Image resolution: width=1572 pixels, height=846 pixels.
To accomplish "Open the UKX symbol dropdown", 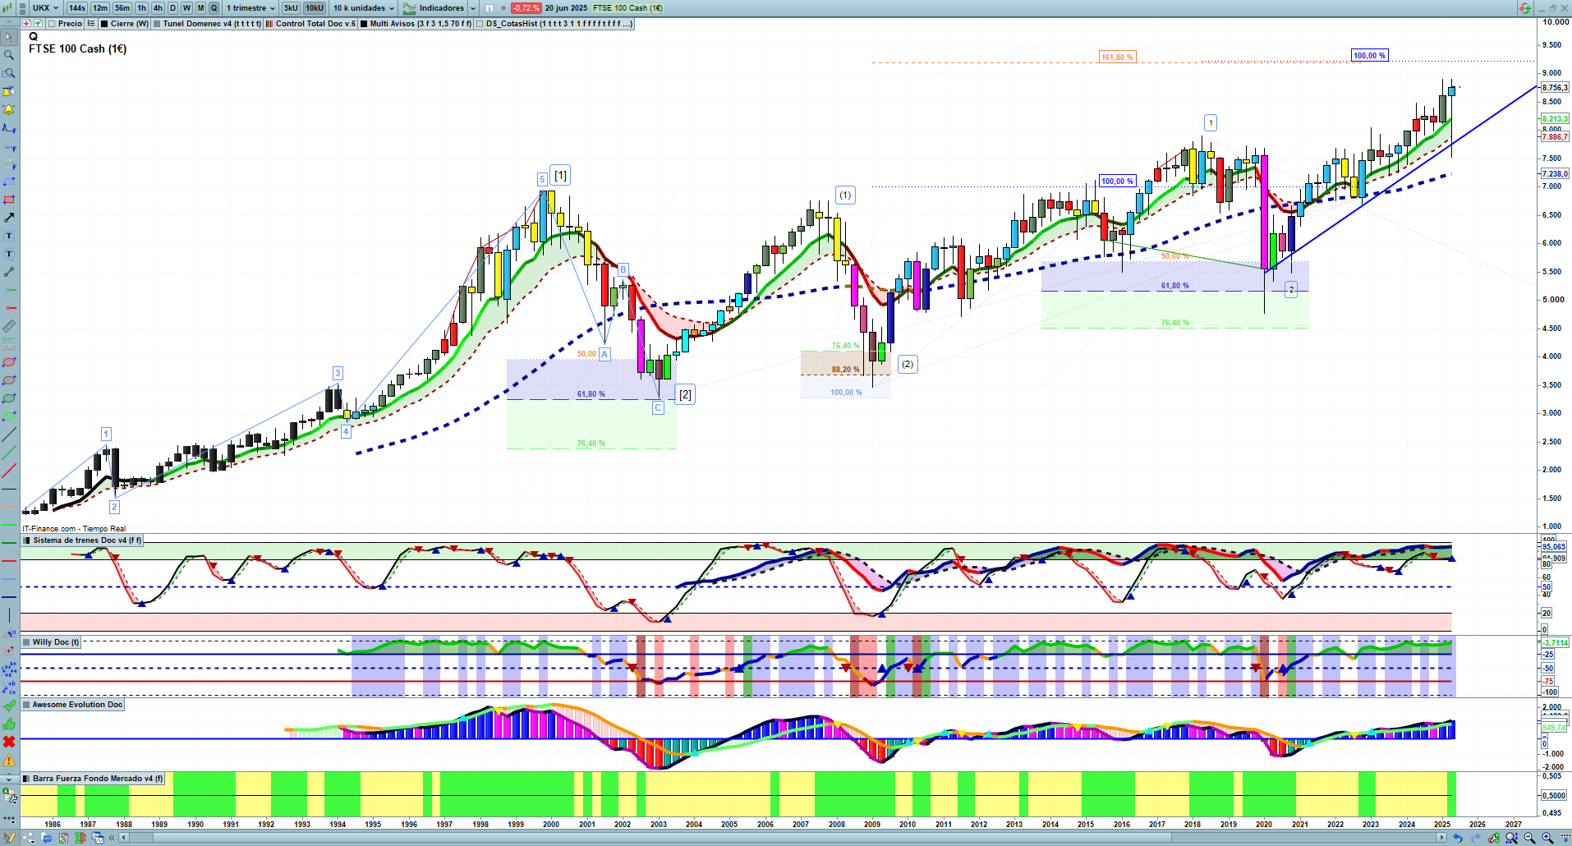I will 45,8.
